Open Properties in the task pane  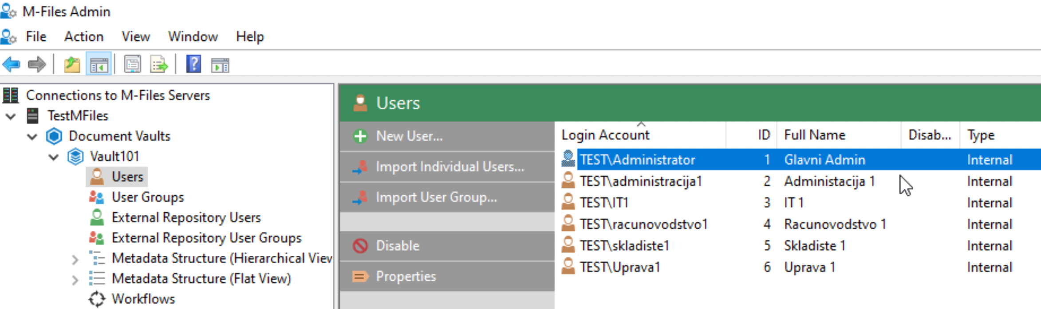tap(447, 276)
